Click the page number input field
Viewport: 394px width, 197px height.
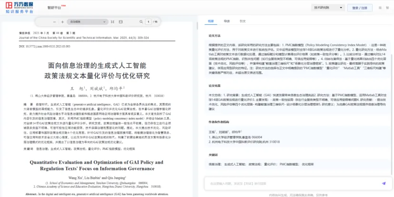coord(148,22)
